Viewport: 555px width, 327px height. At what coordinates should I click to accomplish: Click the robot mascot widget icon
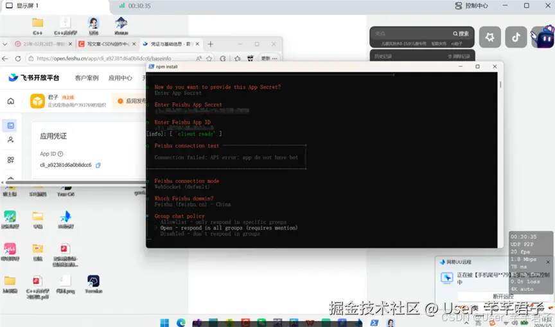[543, 36]
